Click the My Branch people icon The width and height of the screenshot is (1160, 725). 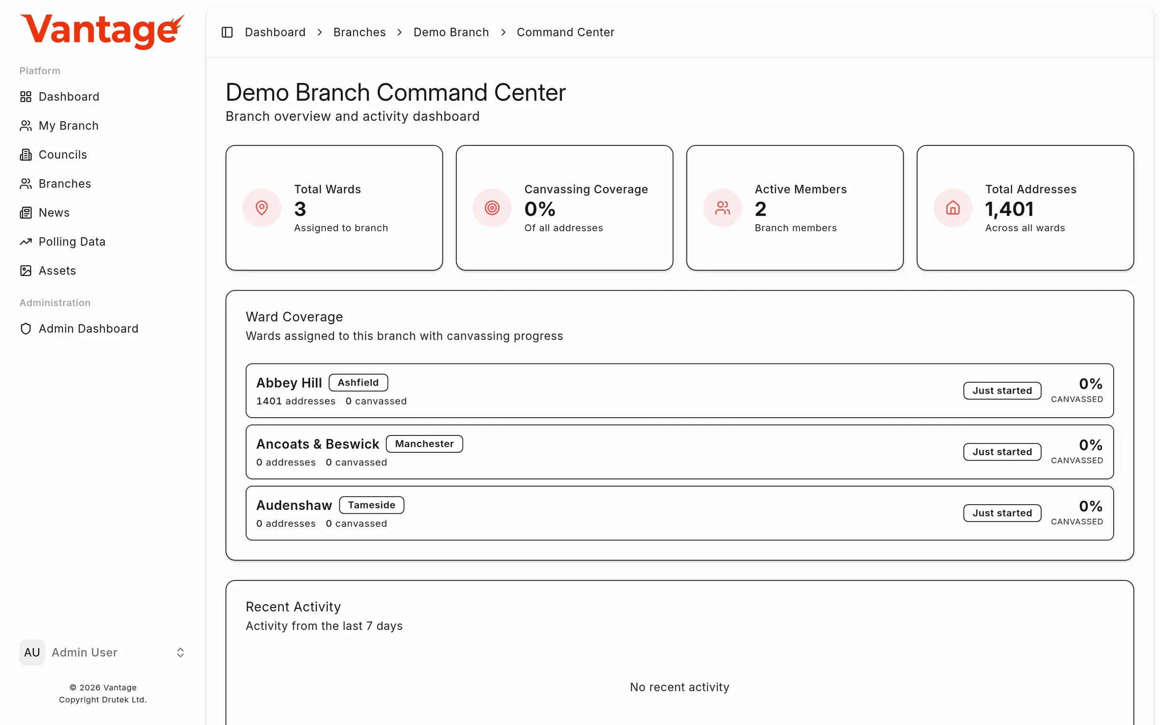[26, 126]
